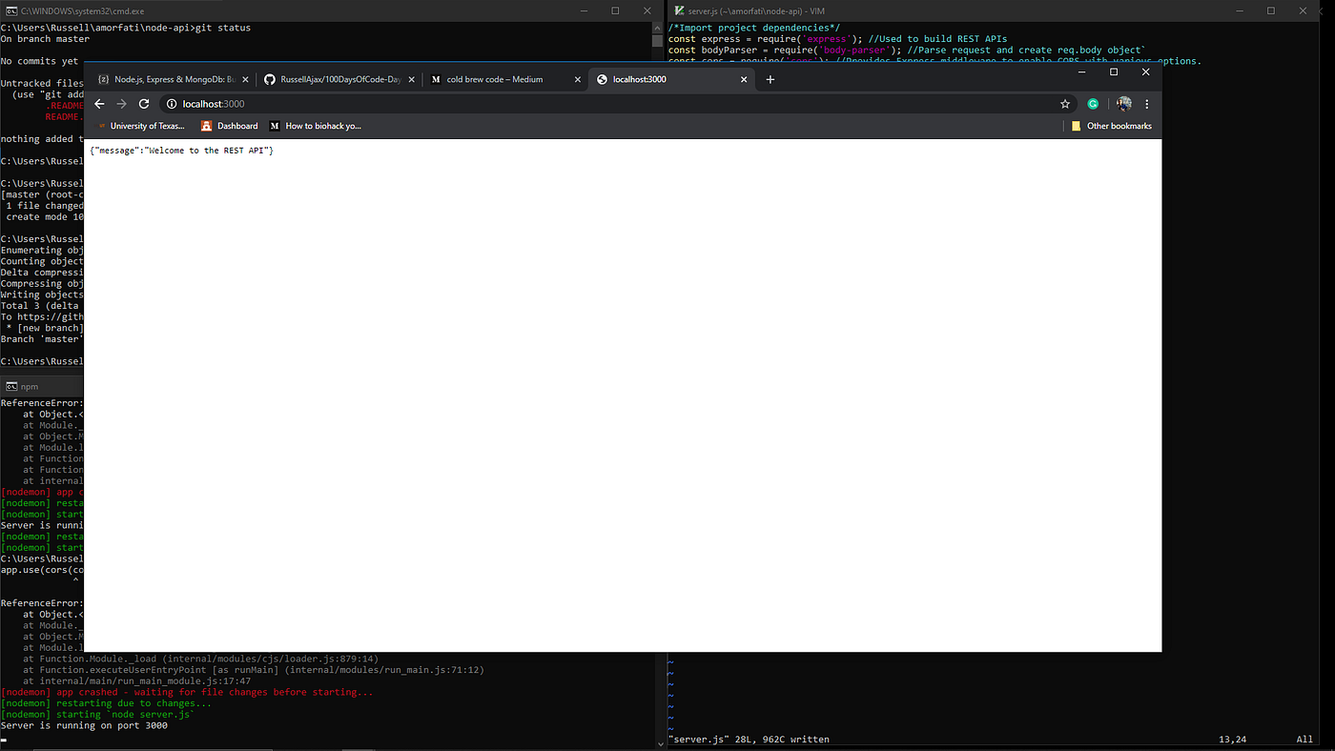1335x751 pixels.
Task: Click the Medium icon on cold brew tab
Action: pyautogui.click(x=435, y=80)
